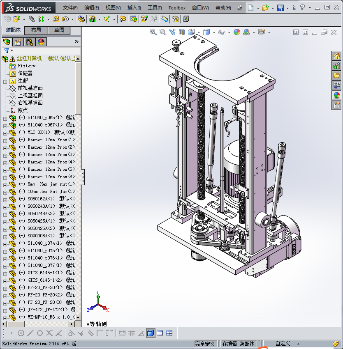Click the Zoom to Fit magnifier icon
The image size is (343, 349).
[x=153, y=32]
